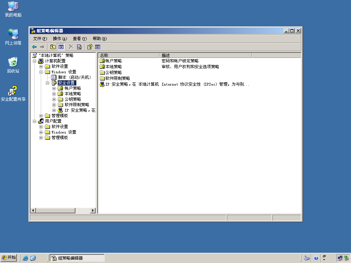The image size is (351, 263).
Task: Click the title bar icon of 组策略编辑器
Action: pos(33,30)
